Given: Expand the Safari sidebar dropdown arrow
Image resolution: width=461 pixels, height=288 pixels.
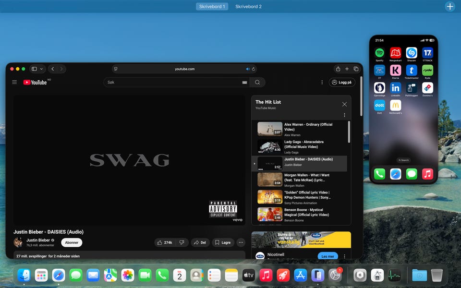Looking at the screenshot, I should (42, 69).
